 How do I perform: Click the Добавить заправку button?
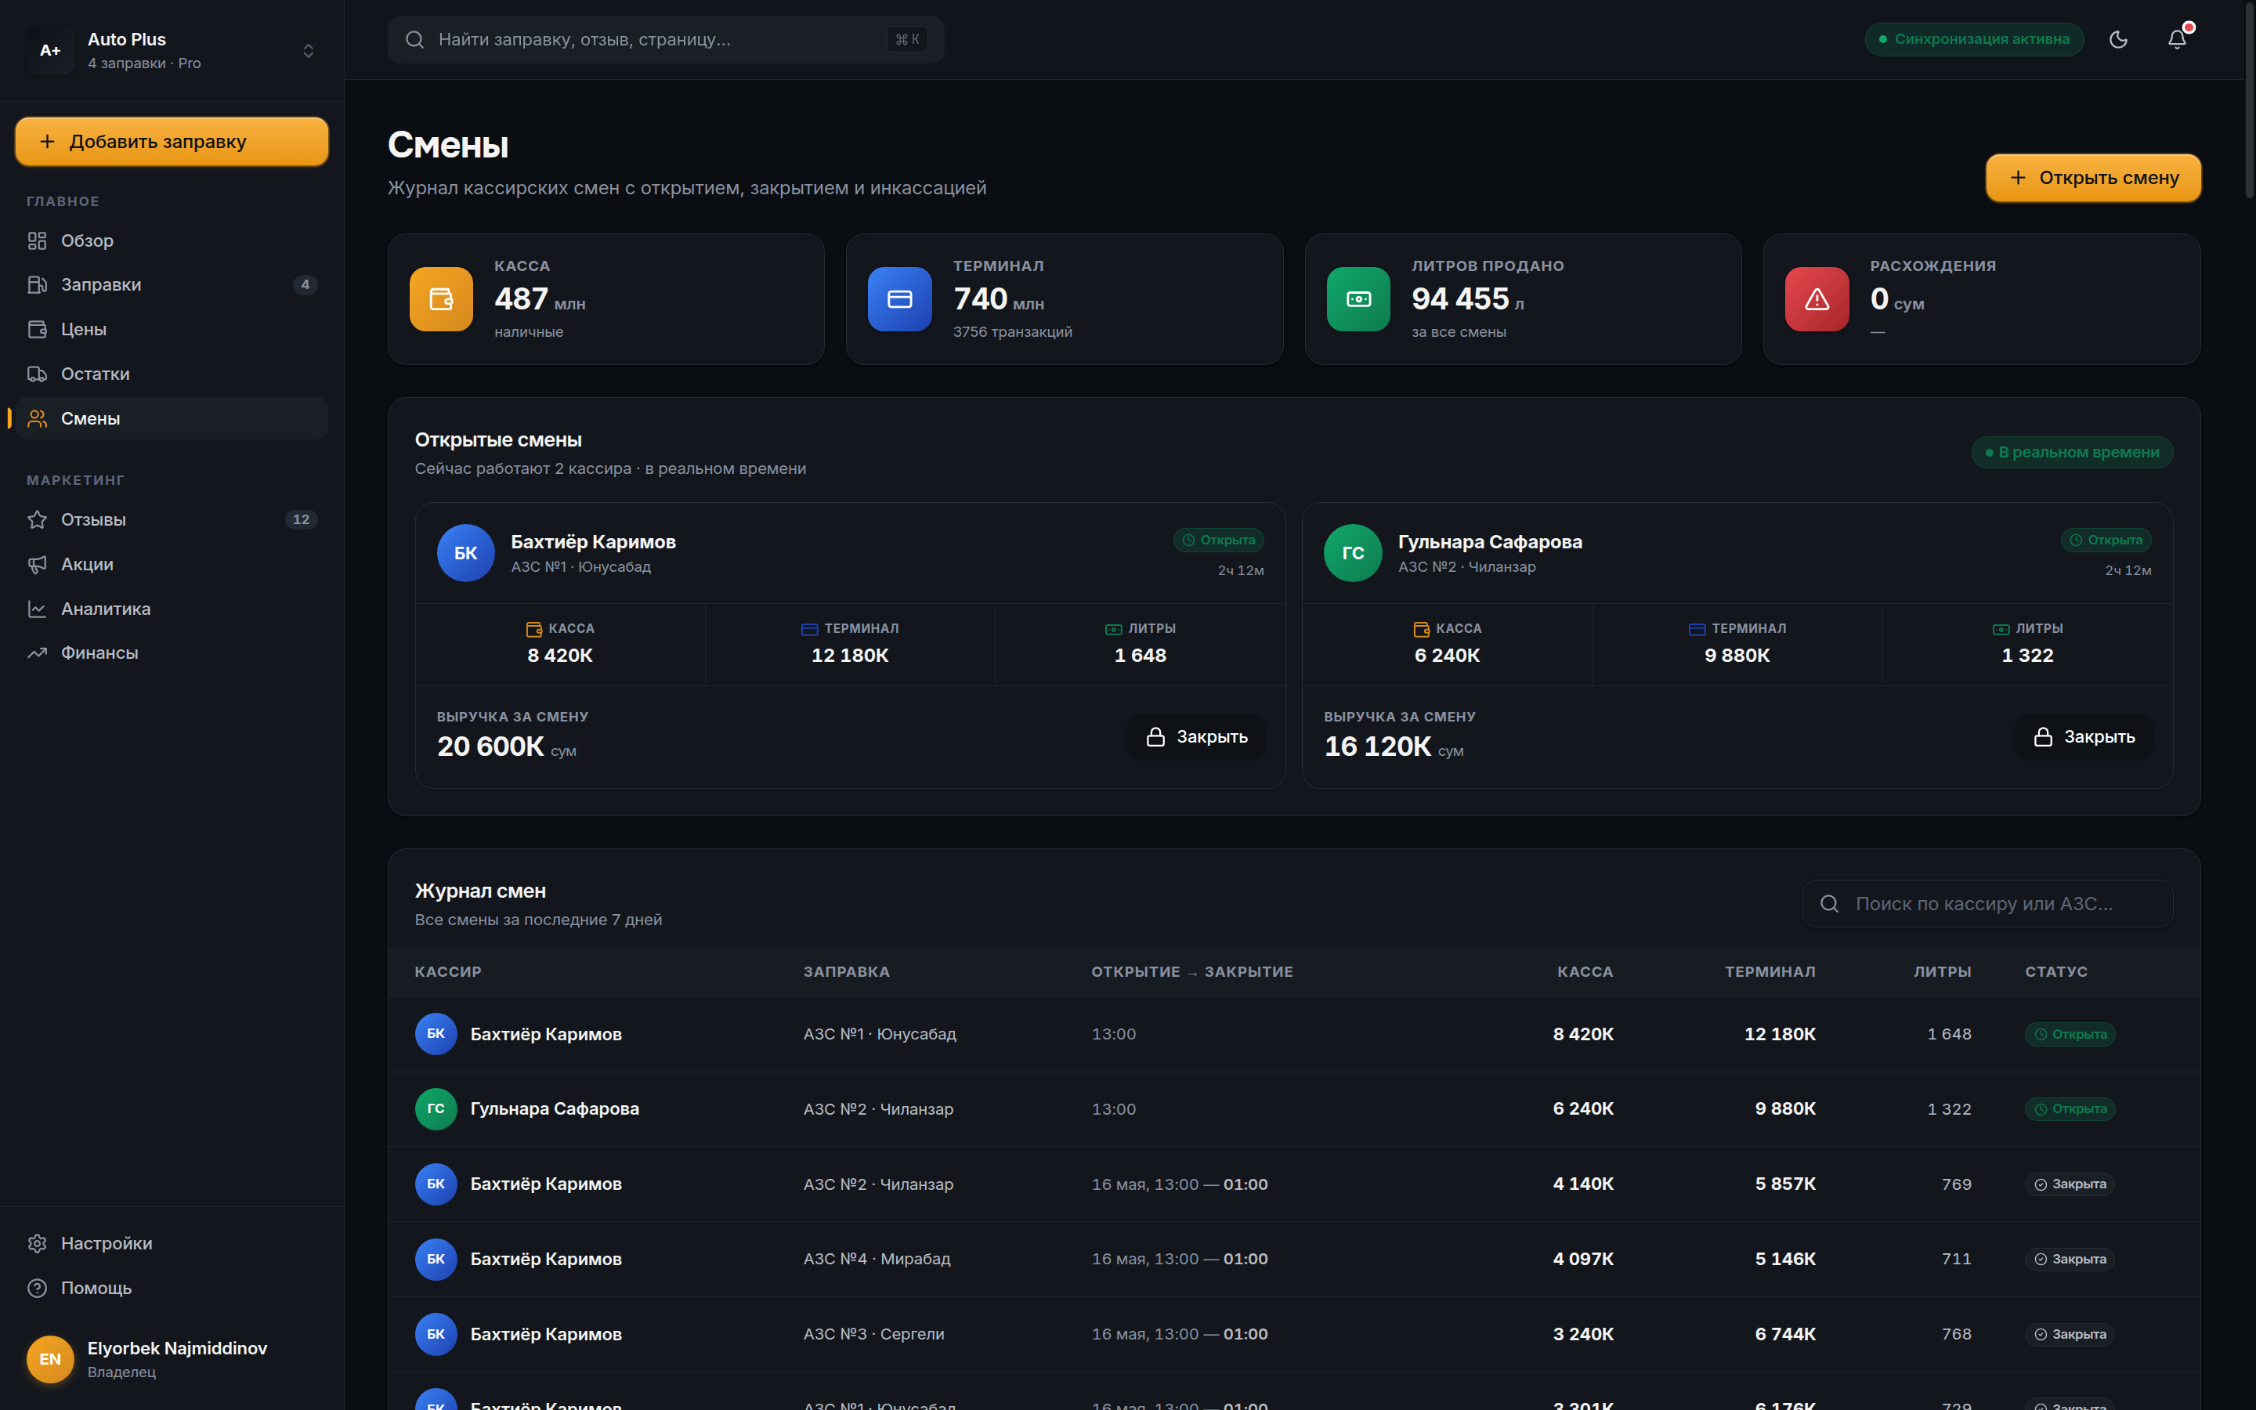click(x=172, y=142)
